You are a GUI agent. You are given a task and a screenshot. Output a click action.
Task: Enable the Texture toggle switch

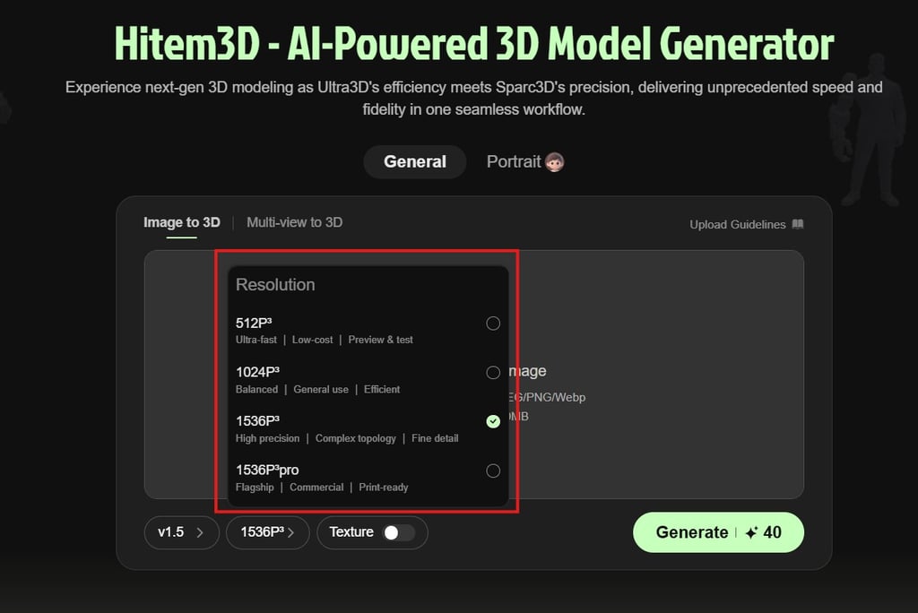tap(399, 532)
